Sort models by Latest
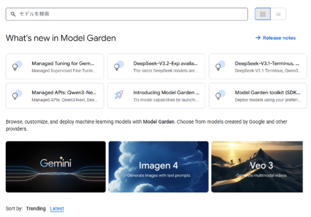 [x=57, y=208]
